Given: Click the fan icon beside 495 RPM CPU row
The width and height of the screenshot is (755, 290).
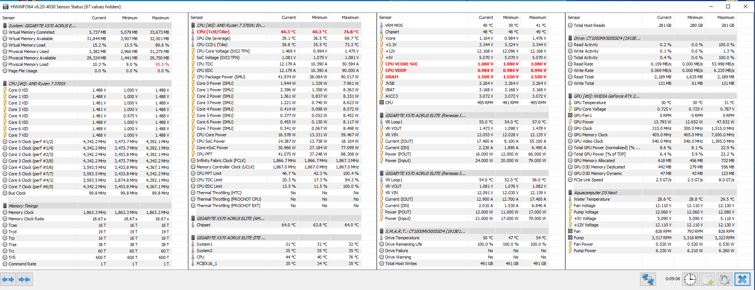Looking at the screenshot, I should tap(382, 103).
